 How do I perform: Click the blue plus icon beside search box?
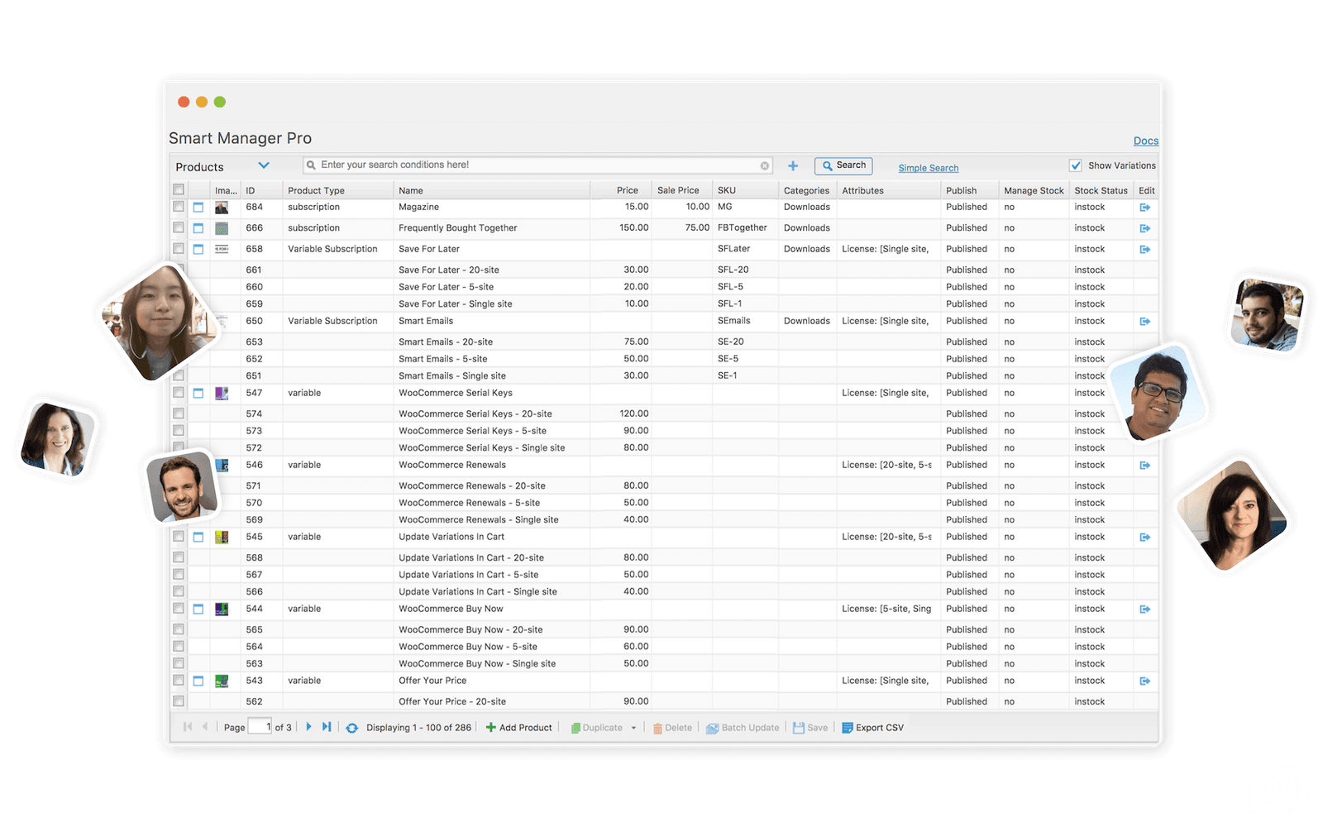793,166
